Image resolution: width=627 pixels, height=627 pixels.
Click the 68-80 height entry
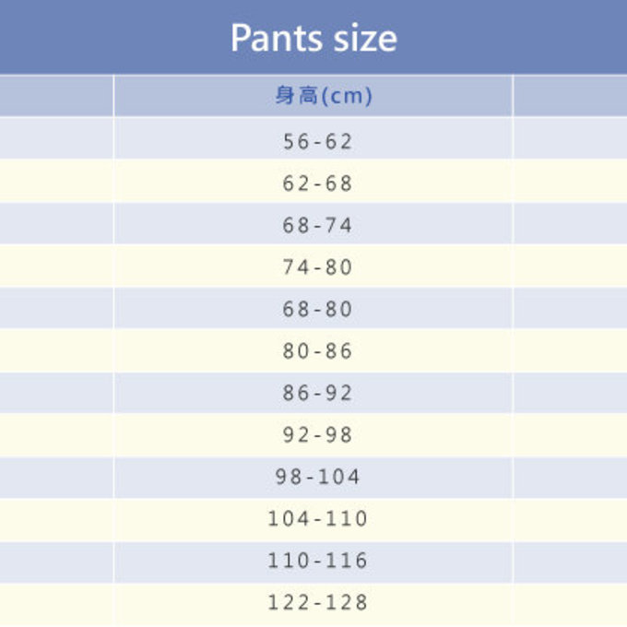click(x=317, y=309)
